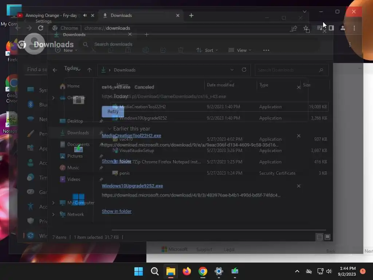
Task: Show hidden system tray icons
Action: click(x=297, y=271)
